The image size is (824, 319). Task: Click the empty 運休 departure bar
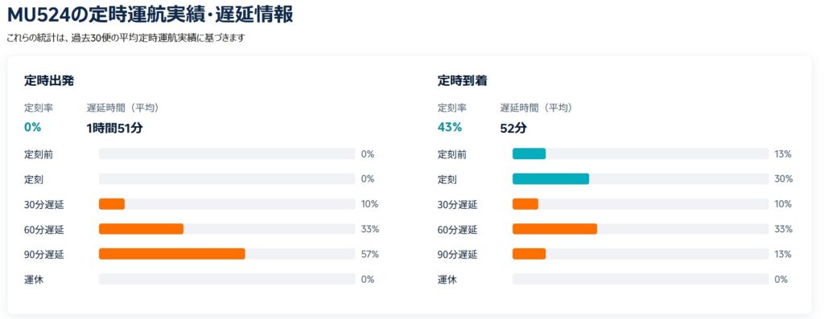point(227,279)
